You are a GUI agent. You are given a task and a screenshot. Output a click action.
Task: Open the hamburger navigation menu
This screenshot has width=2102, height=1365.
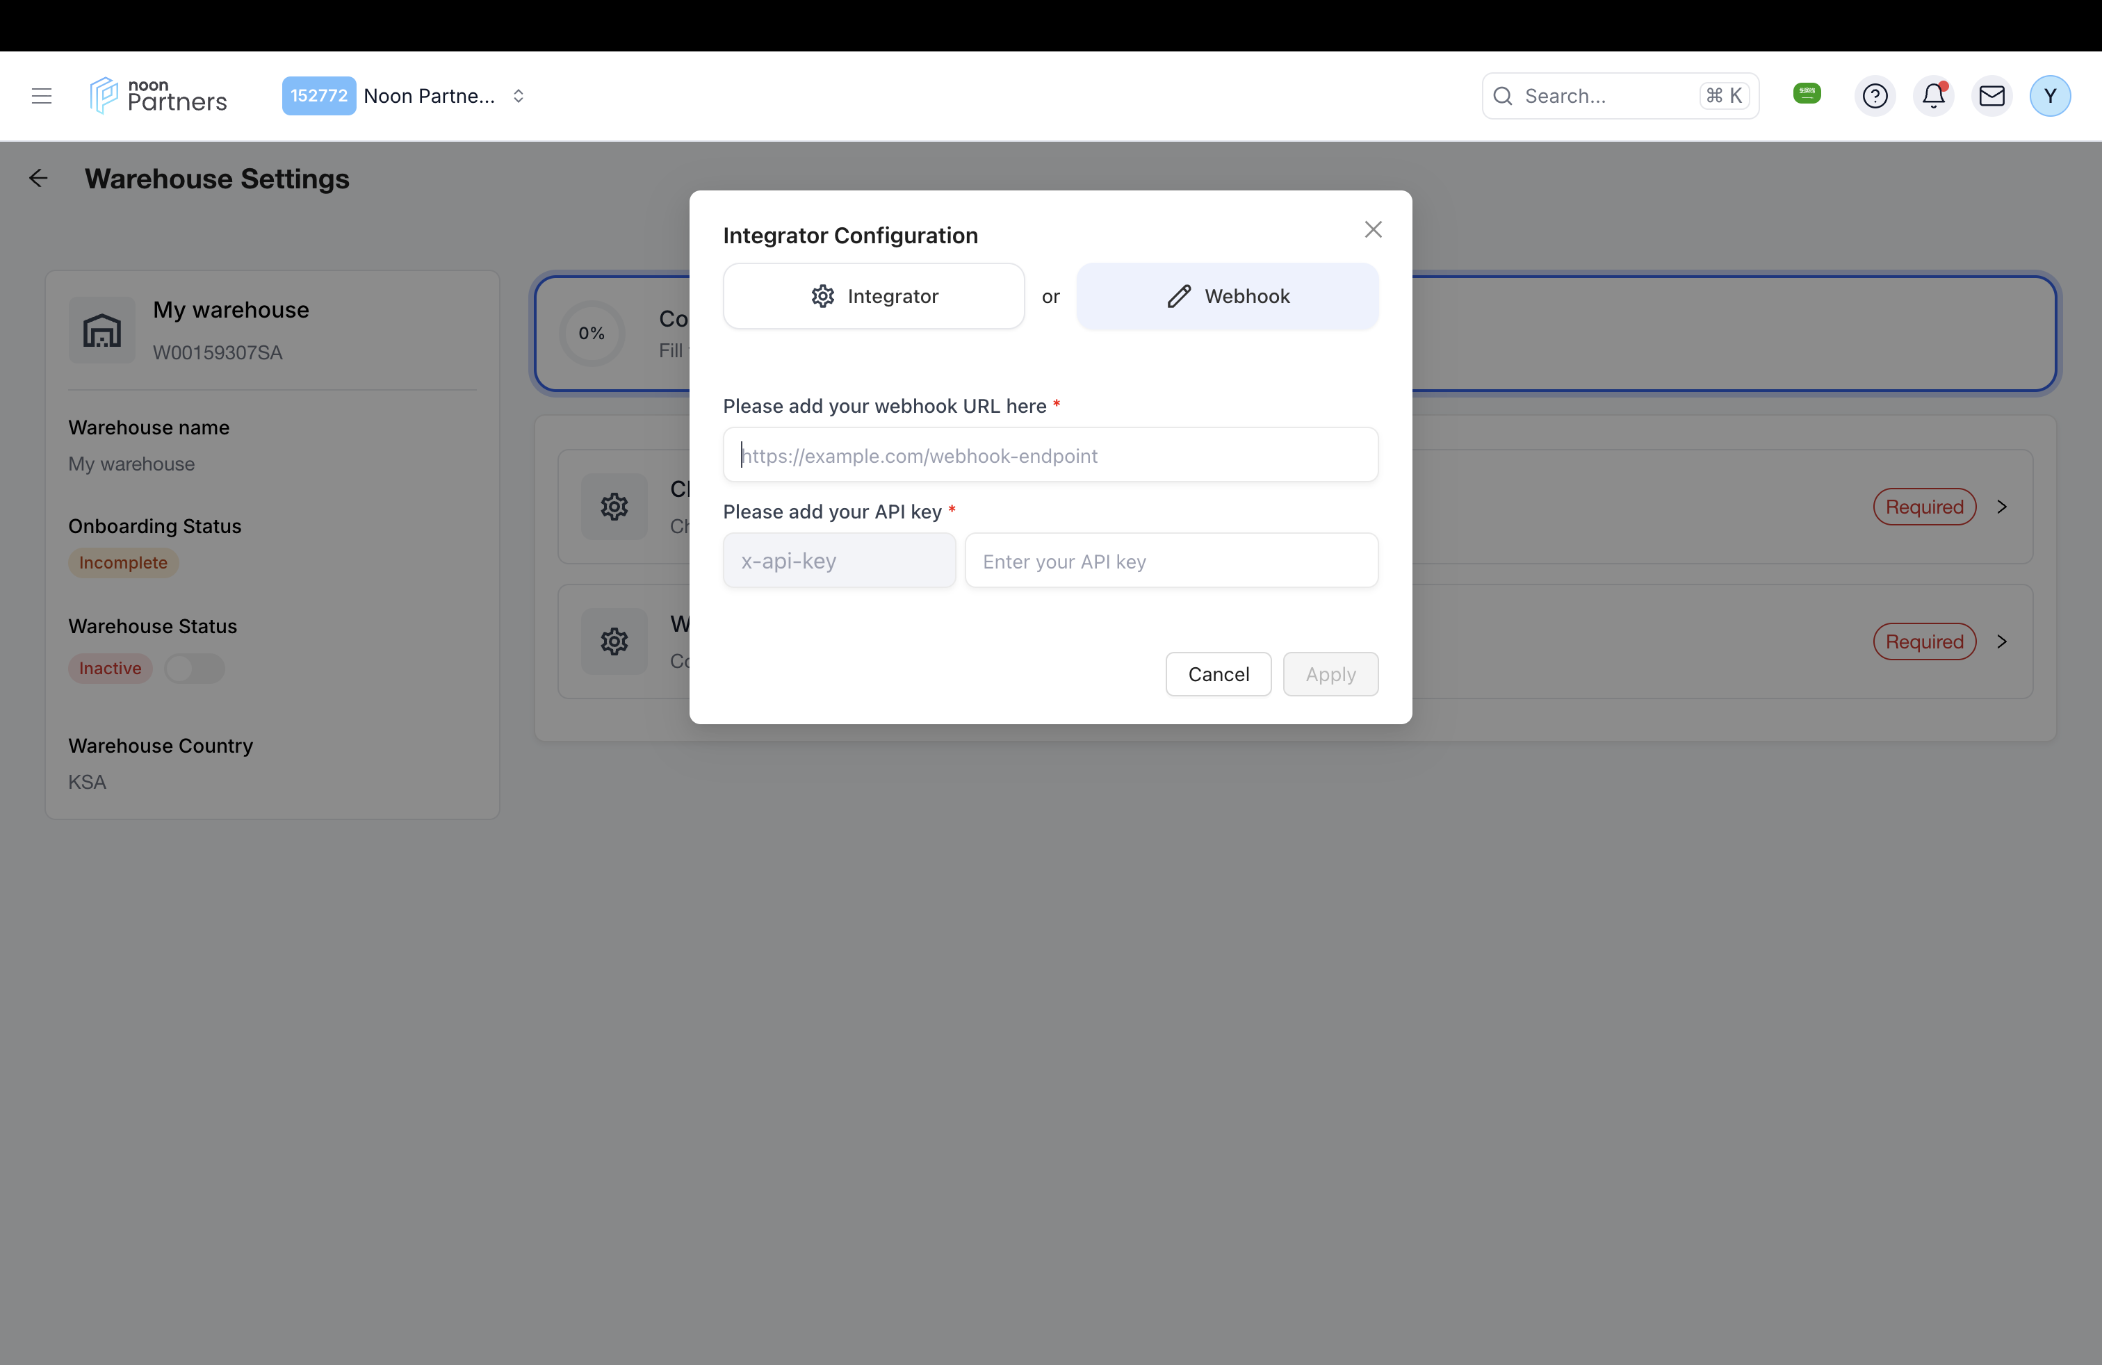pos(42,96)
